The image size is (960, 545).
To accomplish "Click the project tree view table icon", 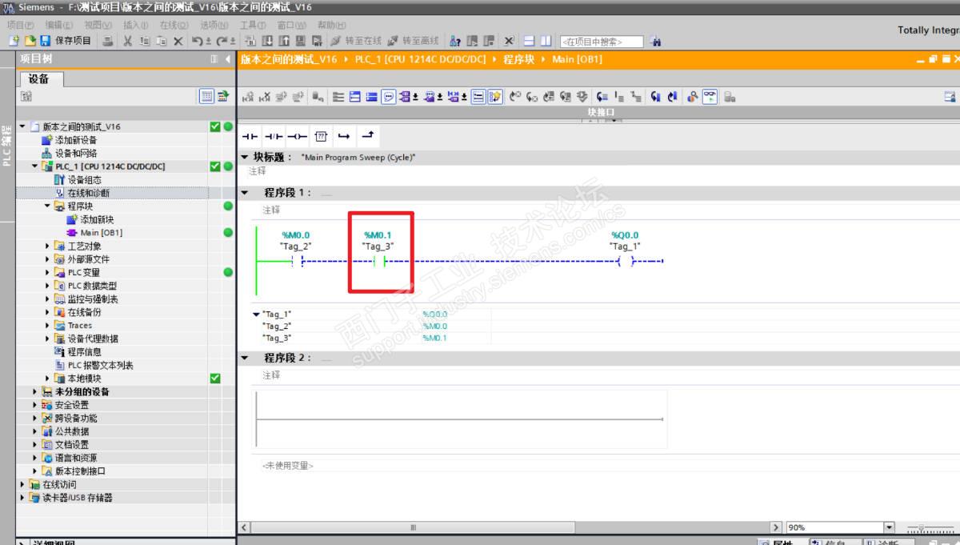I will click(206, 96).
